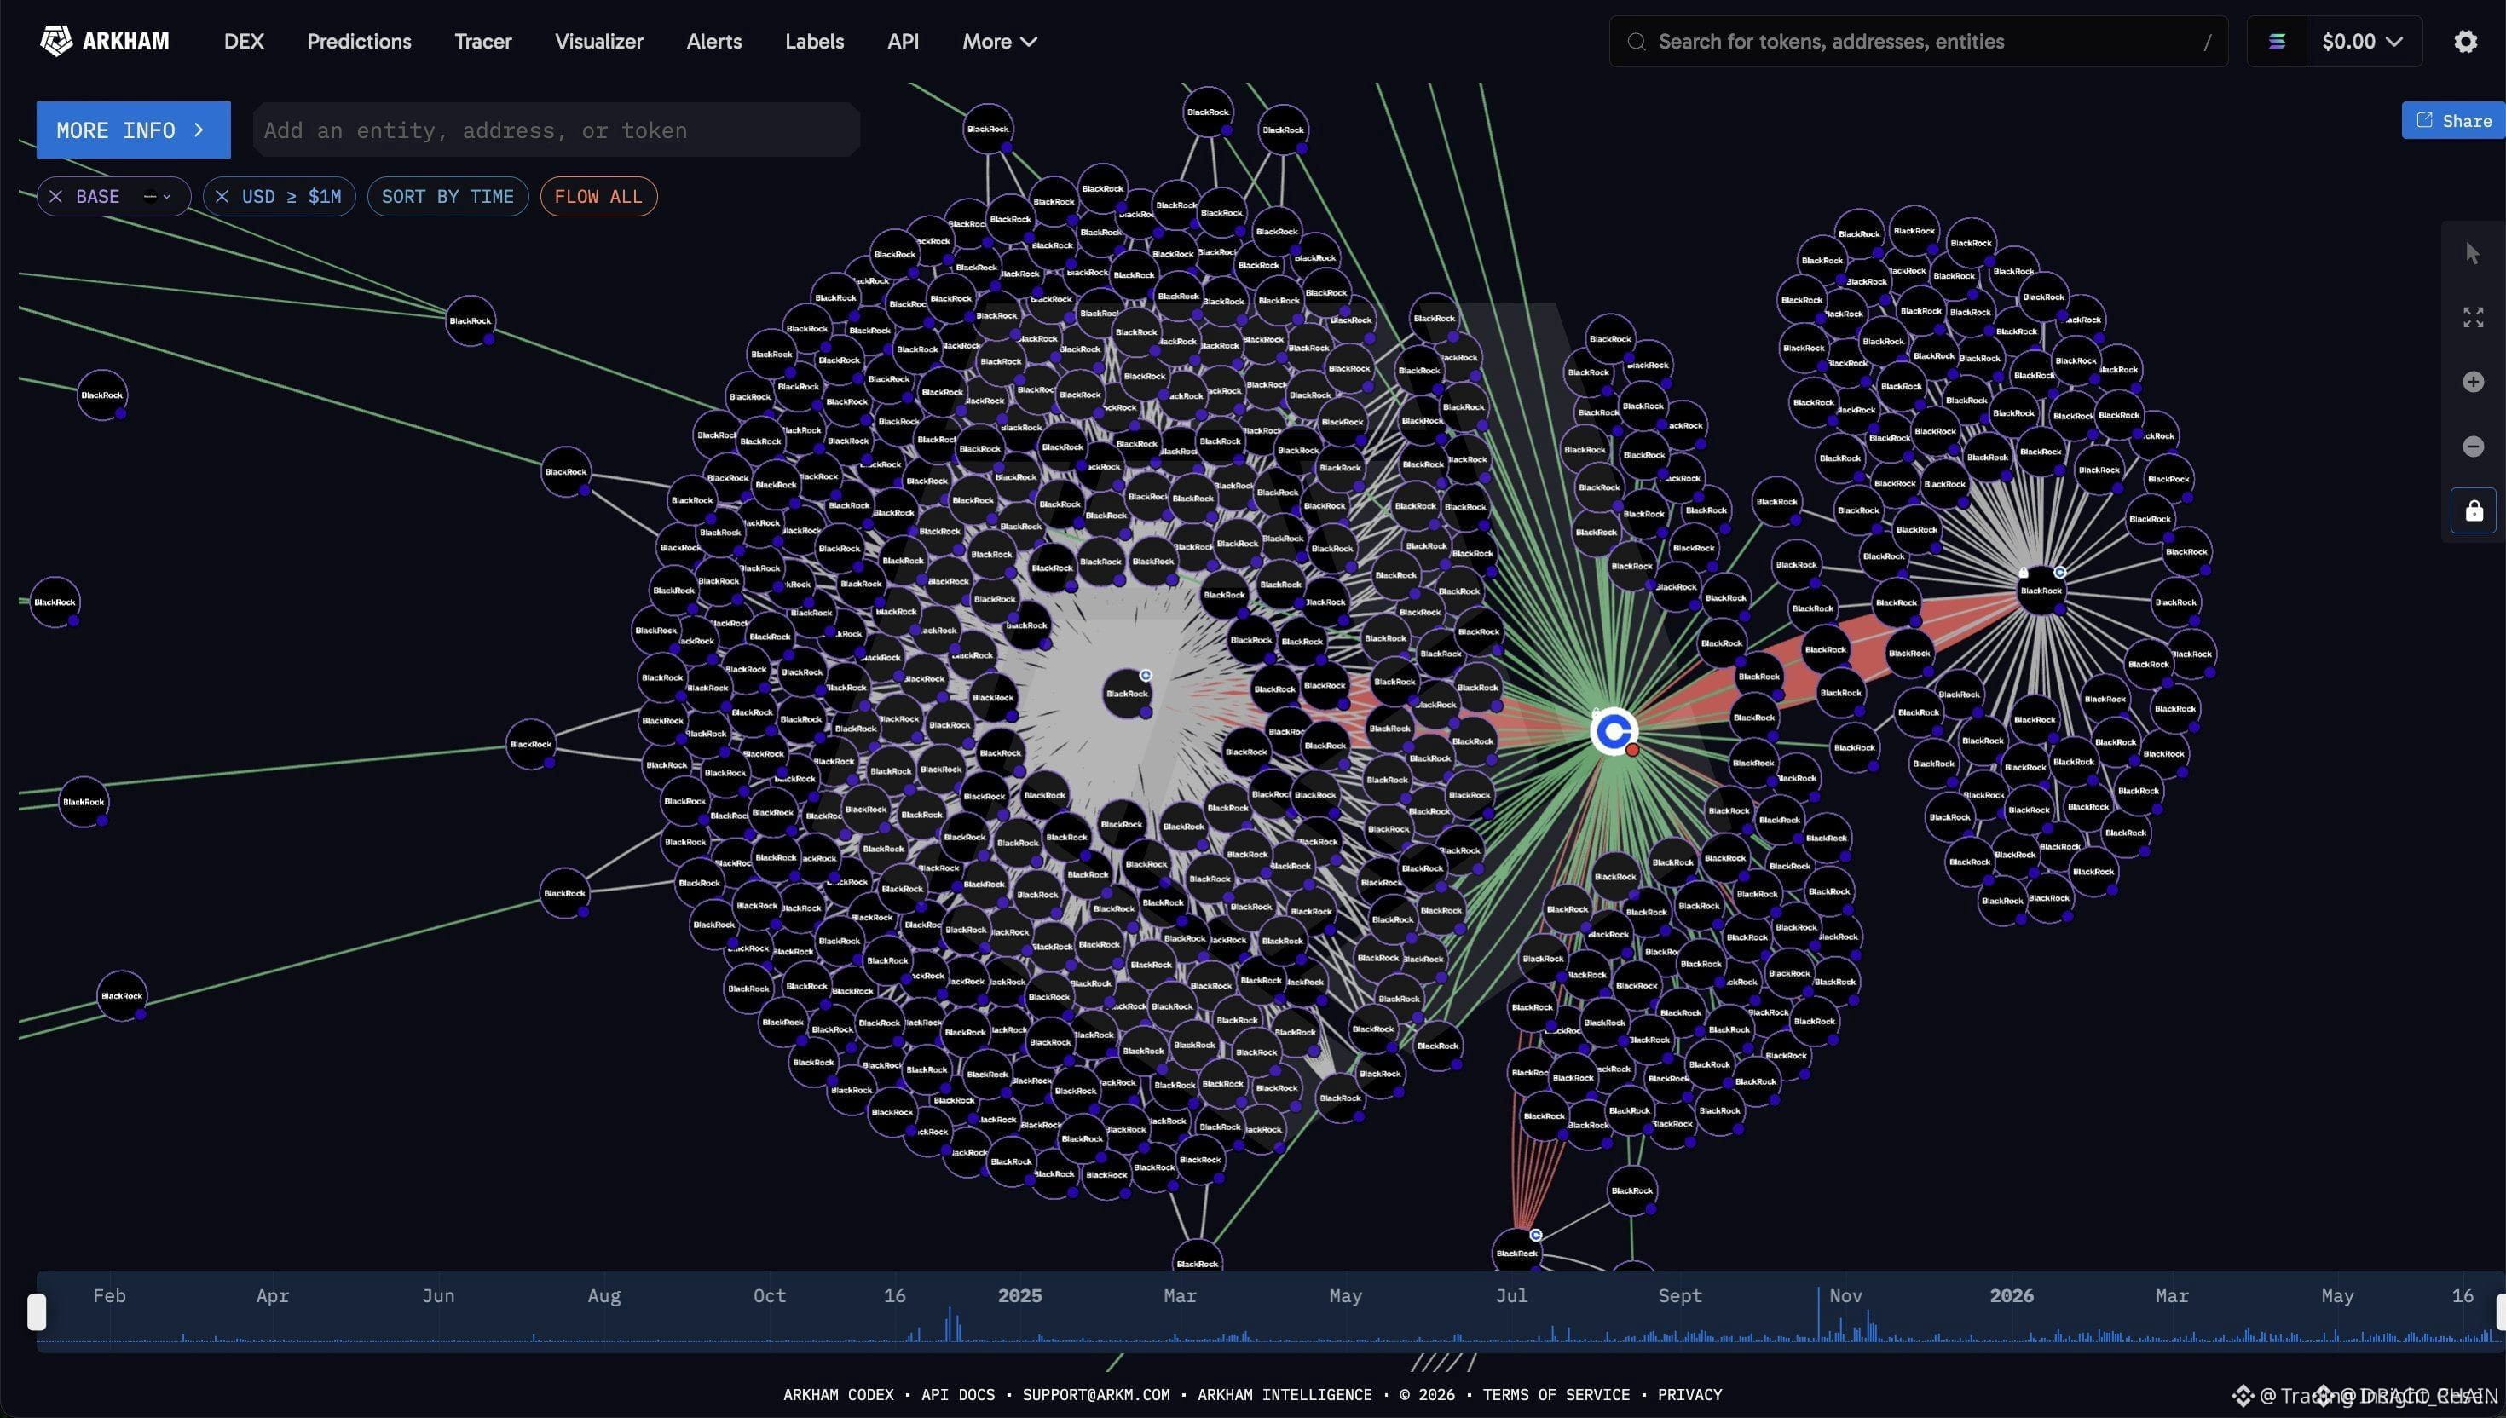Click the Arkham logo
2506x1418 pixels.
pyautogui.click(x=104, y=41)
